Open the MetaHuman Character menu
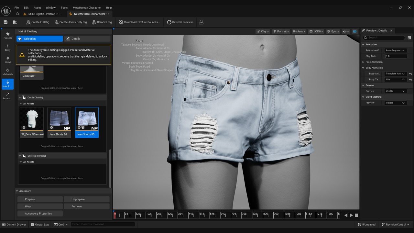The width and height of the screenshot is (414, 233). (x=87, y=7)
